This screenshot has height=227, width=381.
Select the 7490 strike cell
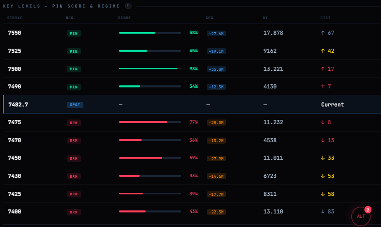[15, 86]
